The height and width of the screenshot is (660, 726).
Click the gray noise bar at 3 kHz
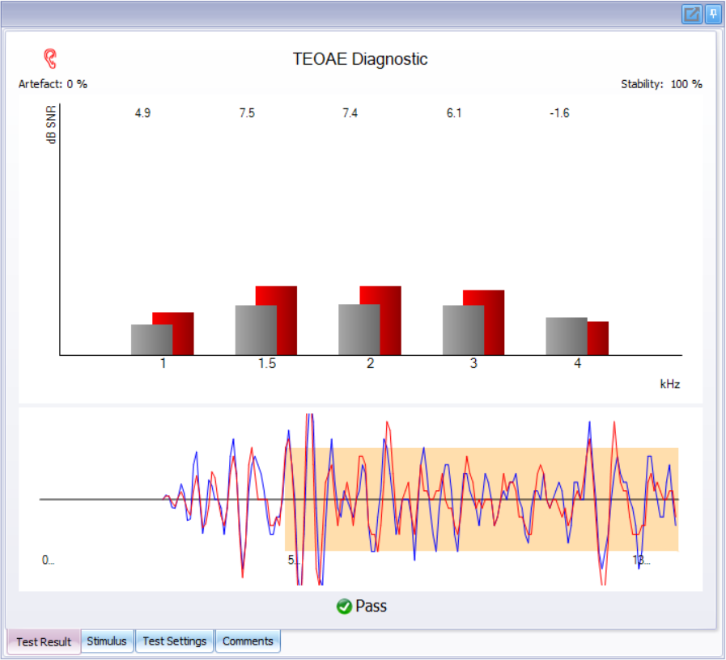pos(463,330)
